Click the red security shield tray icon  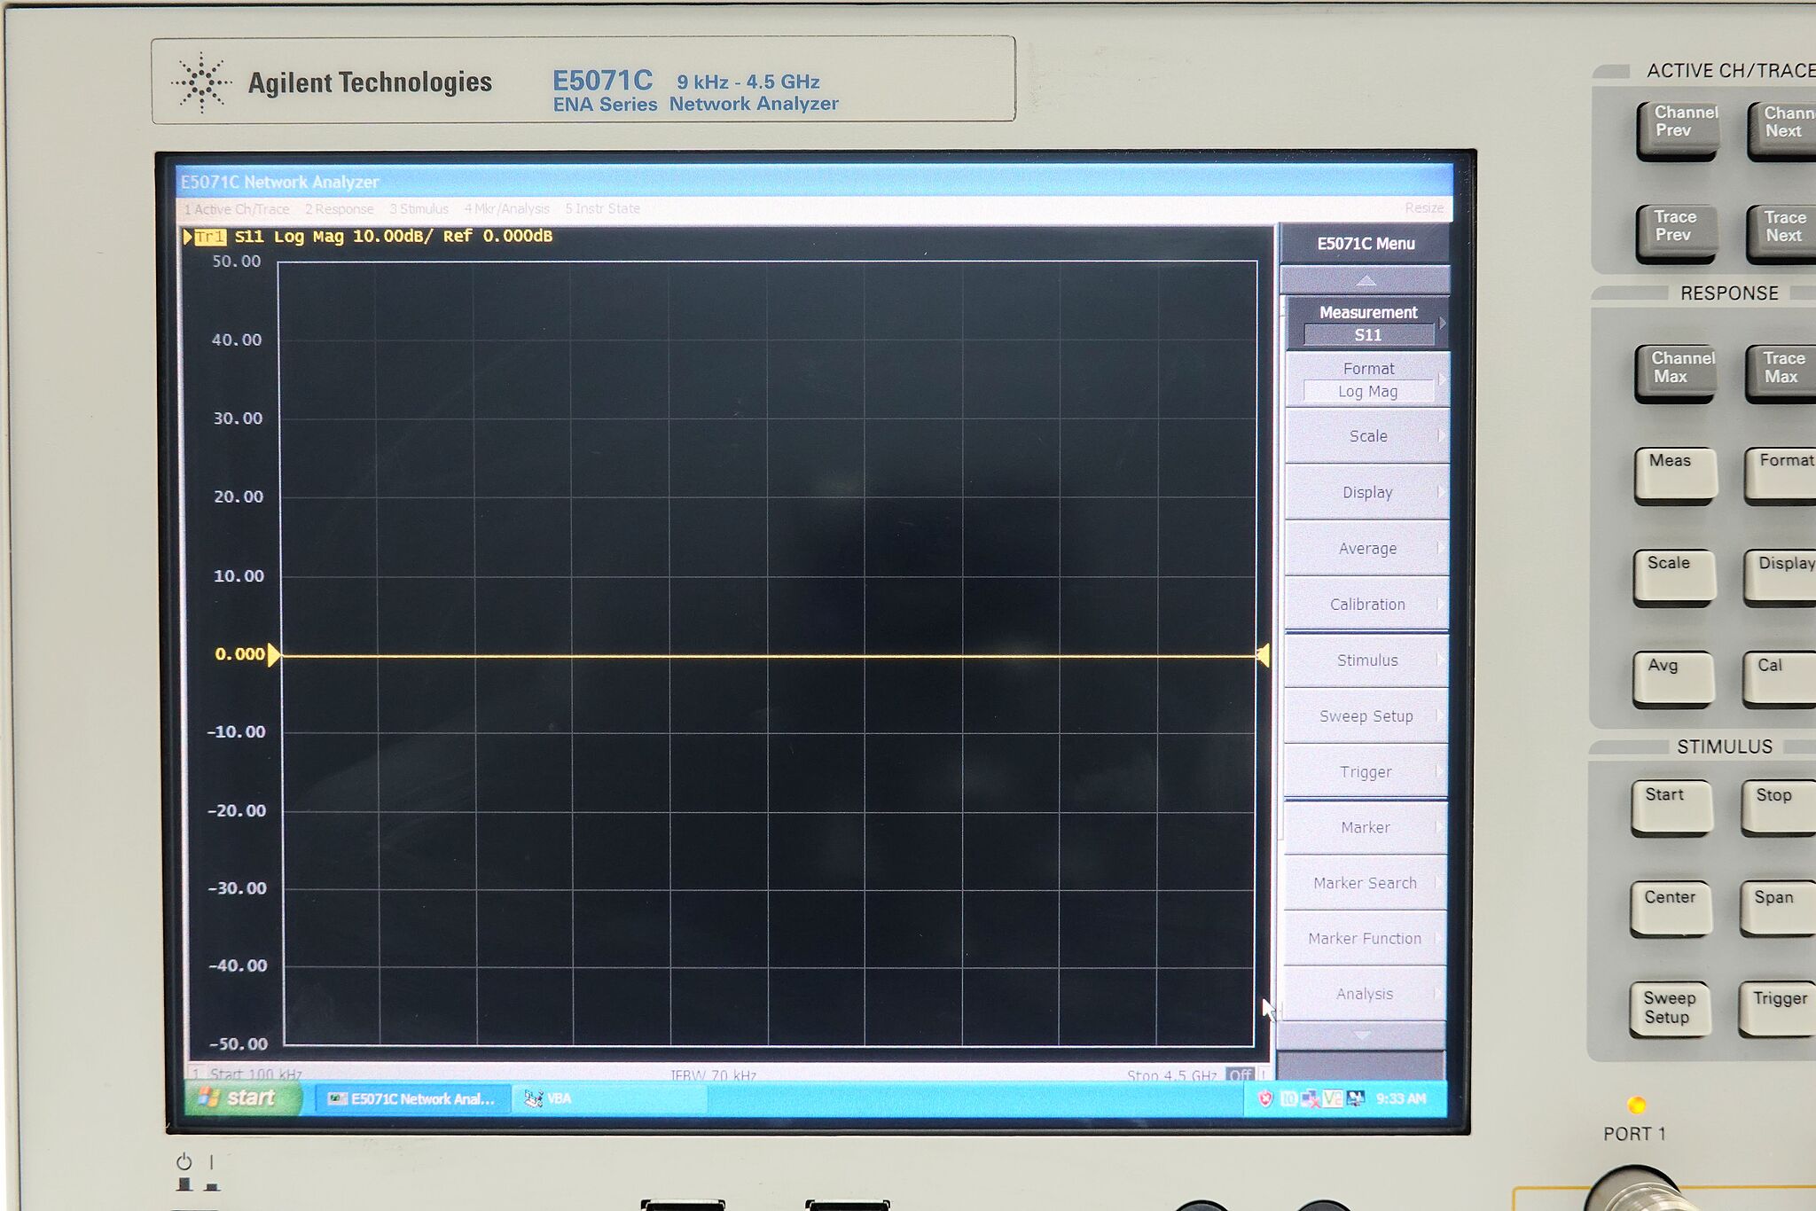coord(1265,1098)
